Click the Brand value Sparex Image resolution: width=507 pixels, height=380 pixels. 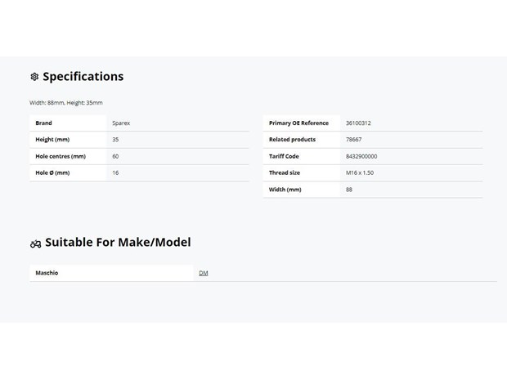[121, 123]
